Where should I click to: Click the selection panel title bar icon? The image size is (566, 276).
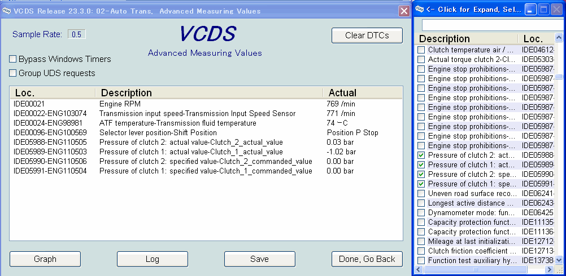[x=419, y=8]
